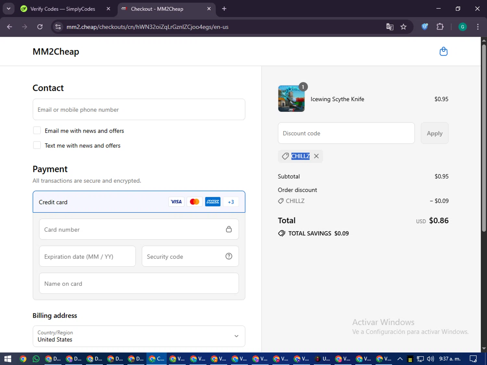Click the Security code field
The height and width of the screenshot is (365, 487).
tap(190, 256)
